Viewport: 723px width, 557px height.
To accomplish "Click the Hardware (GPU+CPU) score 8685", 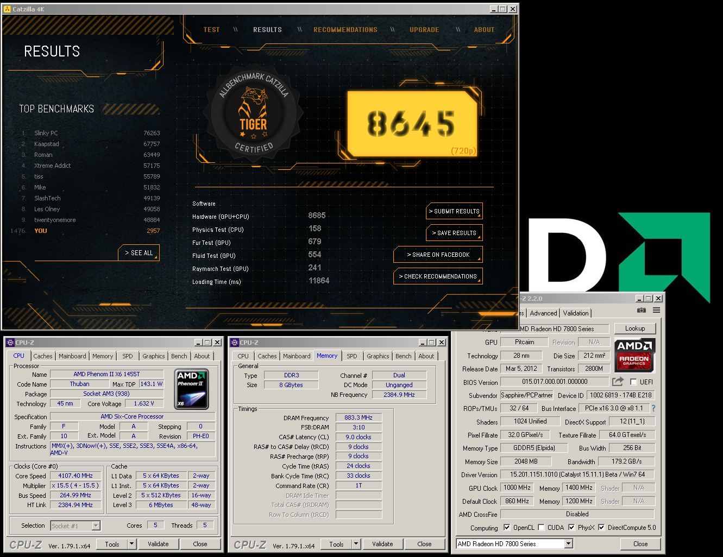I will 317,216.
